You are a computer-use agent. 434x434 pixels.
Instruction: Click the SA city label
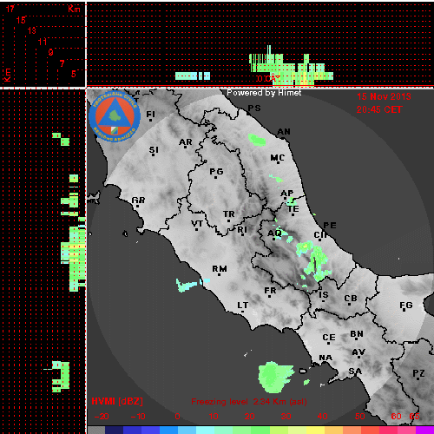pyautogui.click(x=355, y=372)
